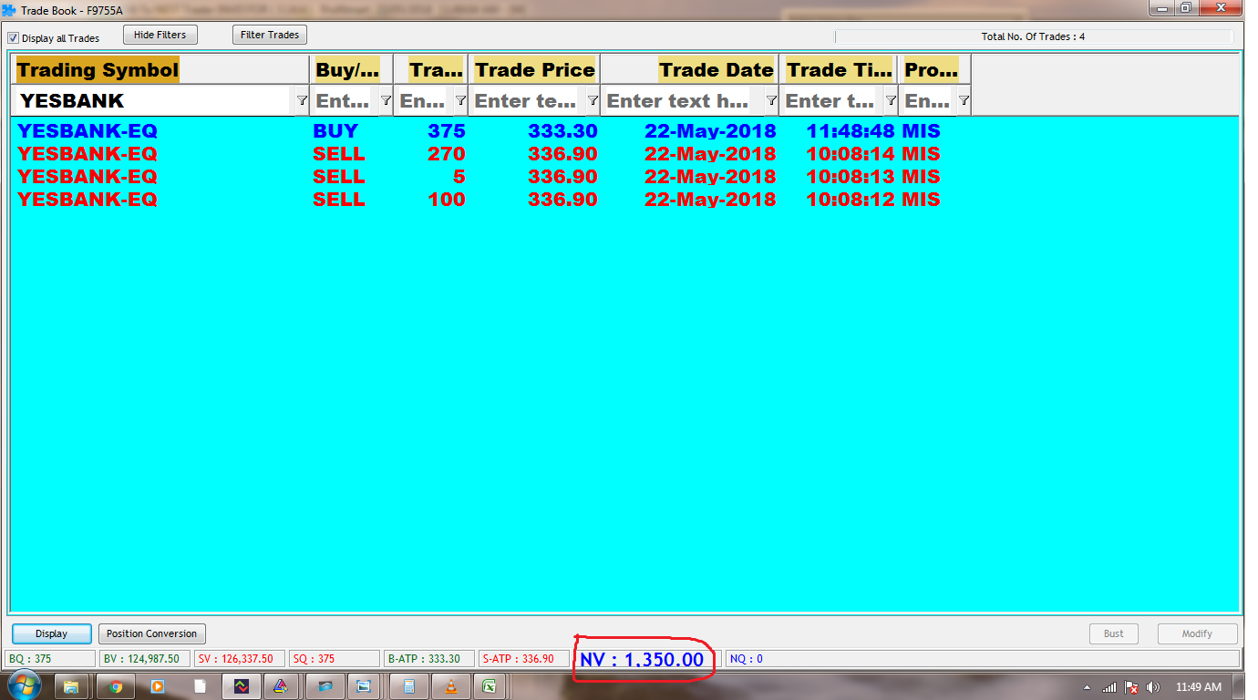Click the Show desktop button
Image resolution: width=1258 pixels, height=700 pixels.
pos(1240,687)
